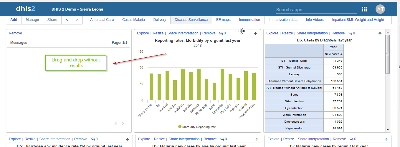The image size is (400, 147).
Task: Go to next messages page arrow
Action: point(123,123)
